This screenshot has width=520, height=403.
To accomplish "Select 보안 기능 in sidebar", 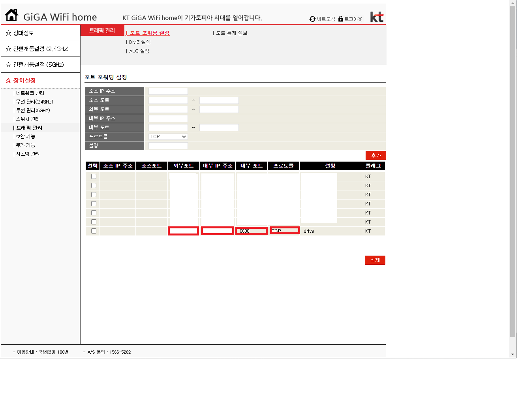I will click(x=26, y=137).
